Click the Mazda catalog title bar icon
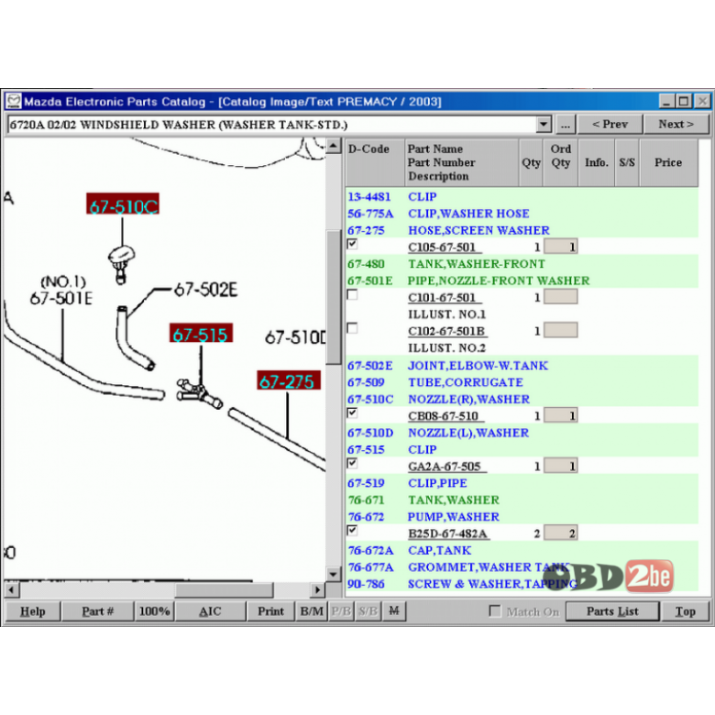This screenshot has width=715, height=715. (13, 101)
